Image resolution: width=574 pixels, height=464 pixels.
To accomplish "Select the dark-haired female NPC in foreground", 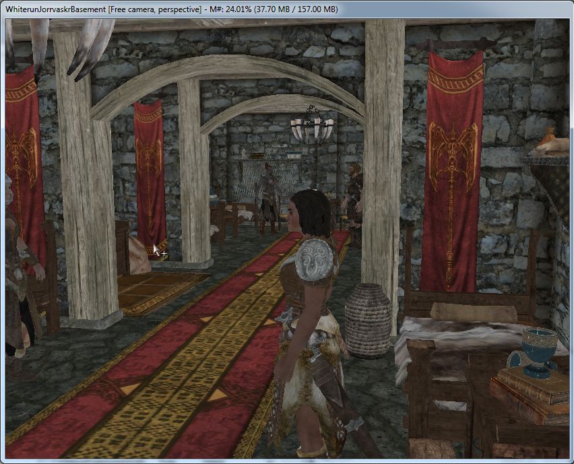I will pos(311,324).
